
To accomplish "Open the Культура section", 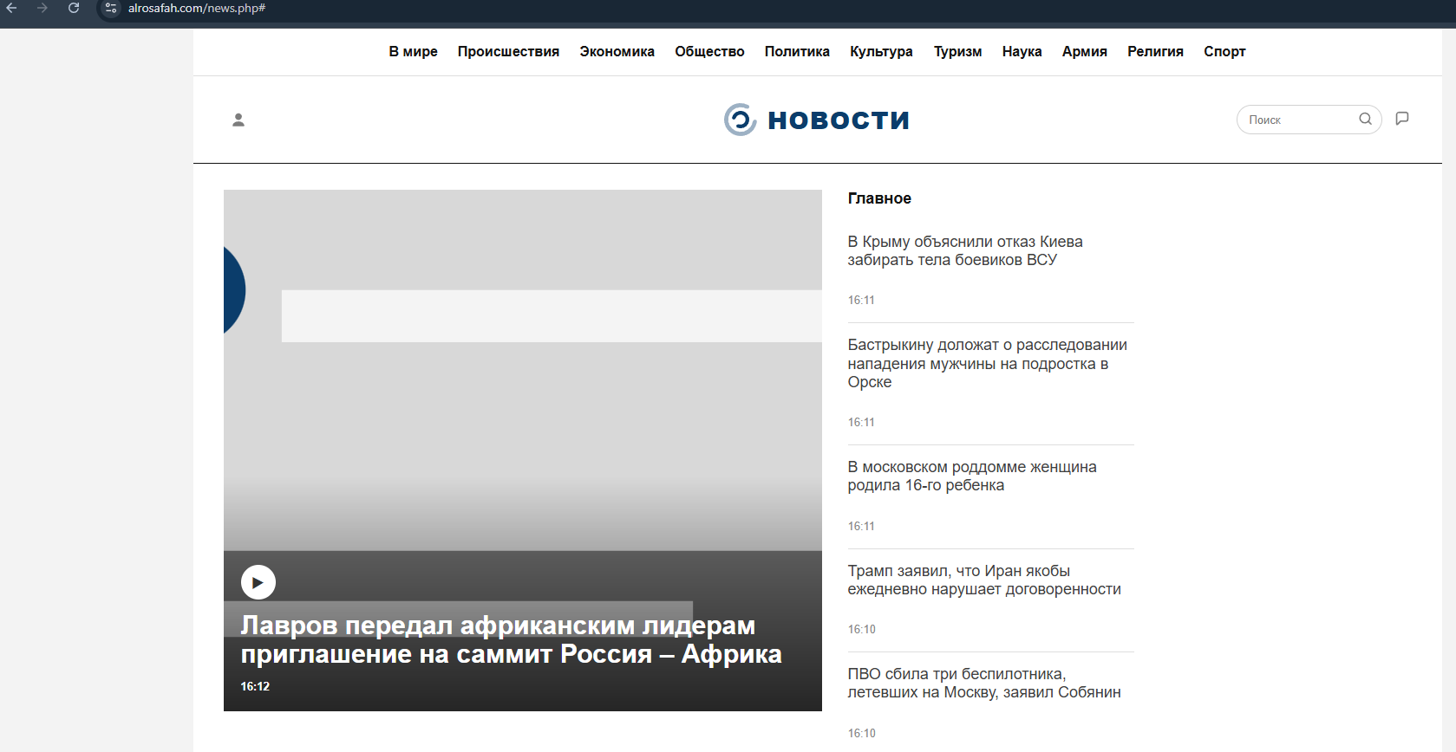I will click(x=881, y=51).
